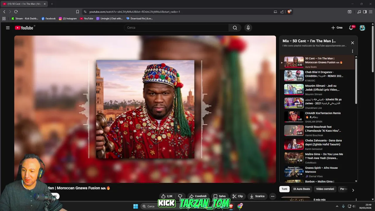
Task: Open the notifications bell
Action: 351,28
